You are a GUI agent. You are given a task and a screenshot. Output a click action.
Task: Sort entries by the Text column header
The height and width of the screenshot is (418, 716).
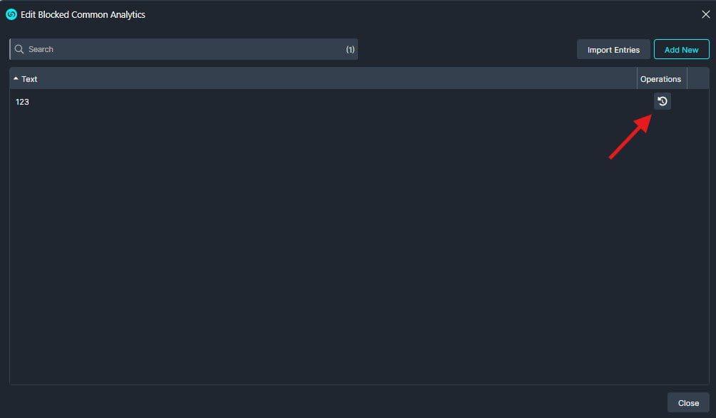click(x=323, y=79)
